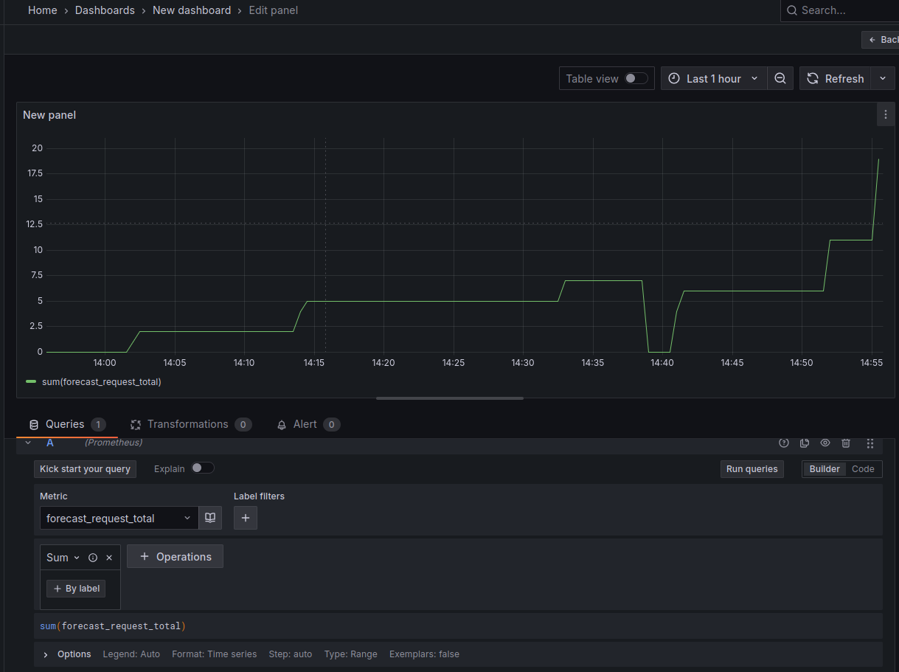Select the Transformations tab
The width and height of the screenshot is (899, 672).
pos(191,424)
